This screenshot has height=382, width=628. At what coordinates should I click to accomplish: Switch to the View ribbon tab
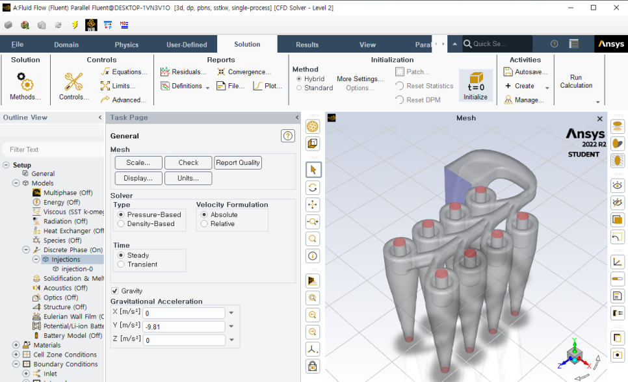pyautogui.click(x=368, y=45)
